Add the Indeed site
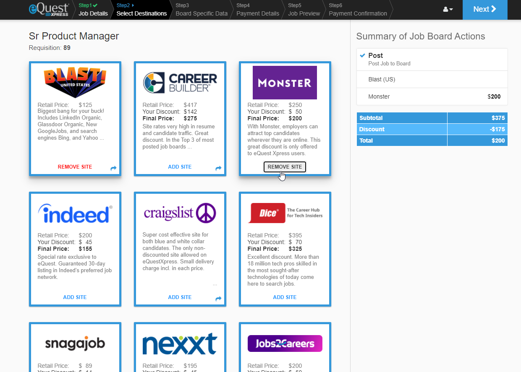521x372 pixels. 75,297
